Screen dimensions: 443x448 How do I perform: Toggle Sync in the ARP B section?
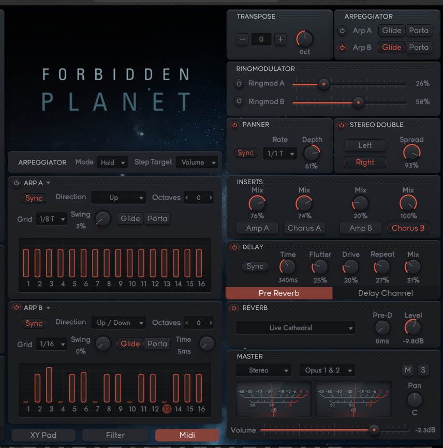(x=34, y=323)
